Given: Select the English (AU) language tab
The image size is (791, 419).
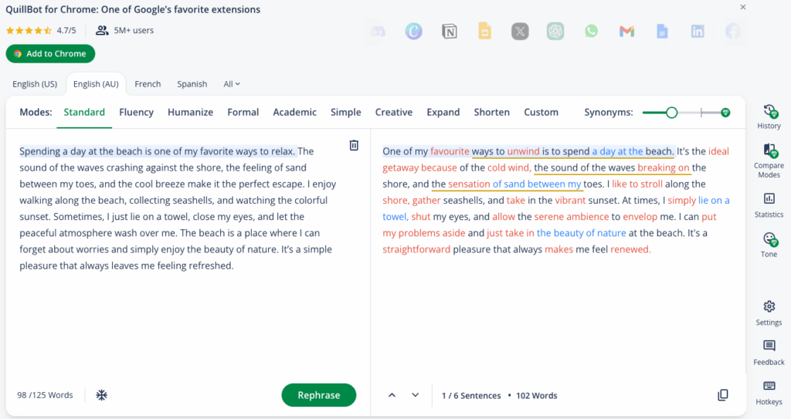Looking at the screenshot, I should coord(96,84).
